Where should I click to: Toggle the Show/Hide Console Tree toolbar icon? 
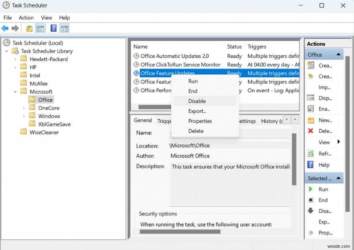click(40, 28)
